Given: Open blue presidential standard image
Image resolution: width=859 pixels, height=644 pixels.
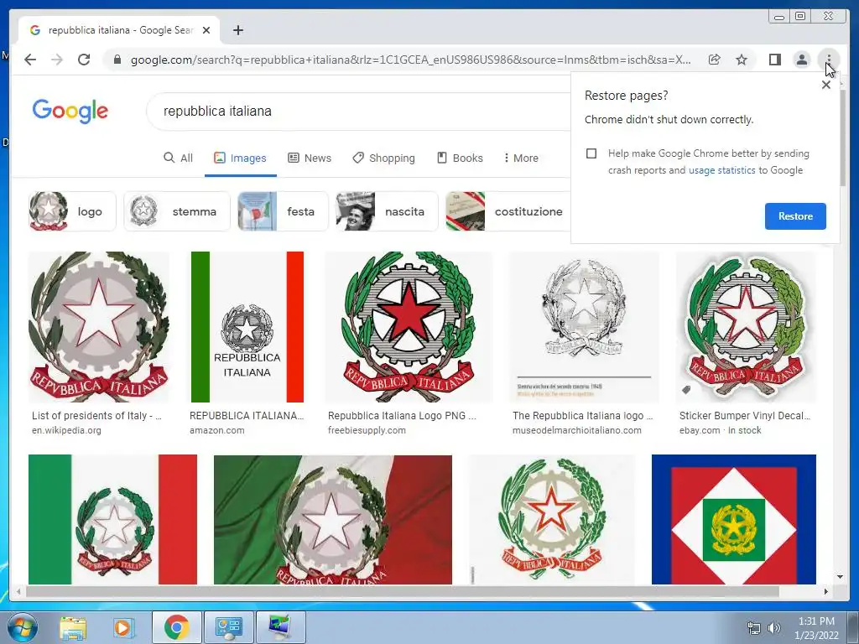Looking at the screenshot, I should click(733, 520).
